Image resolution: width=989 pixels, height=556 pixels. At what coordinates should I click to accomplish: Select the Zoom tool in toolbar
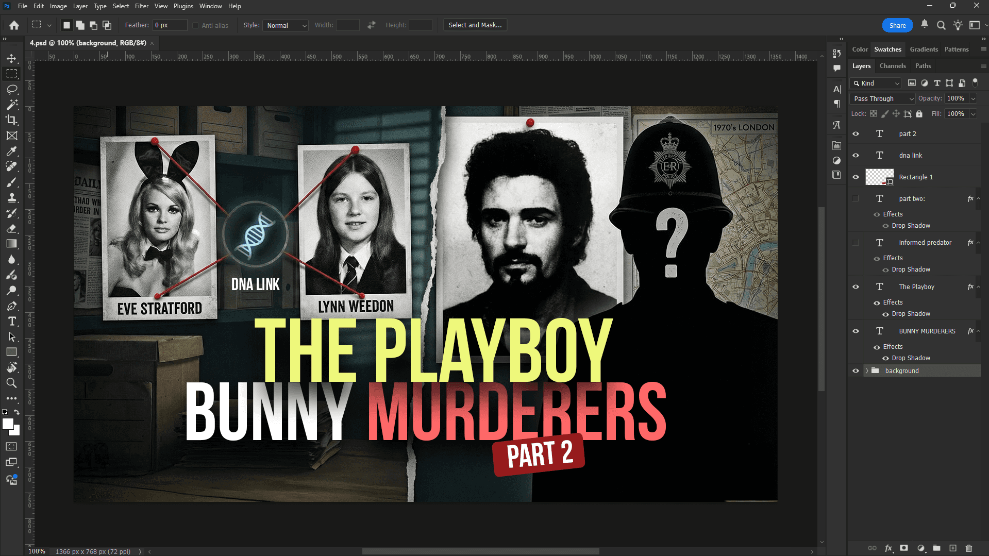pos(11,383)
